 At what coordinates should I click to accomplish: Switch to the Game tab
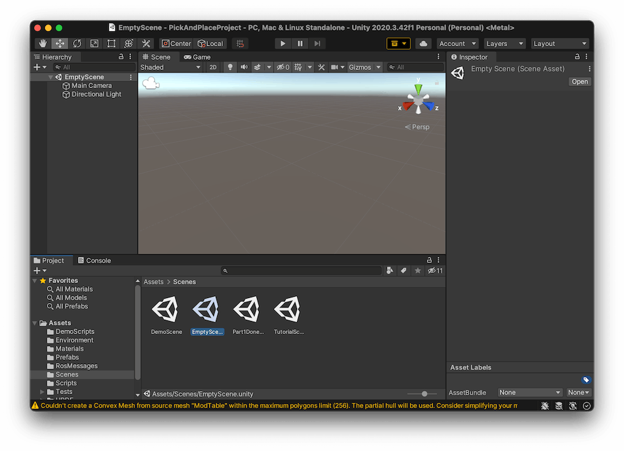197,57
